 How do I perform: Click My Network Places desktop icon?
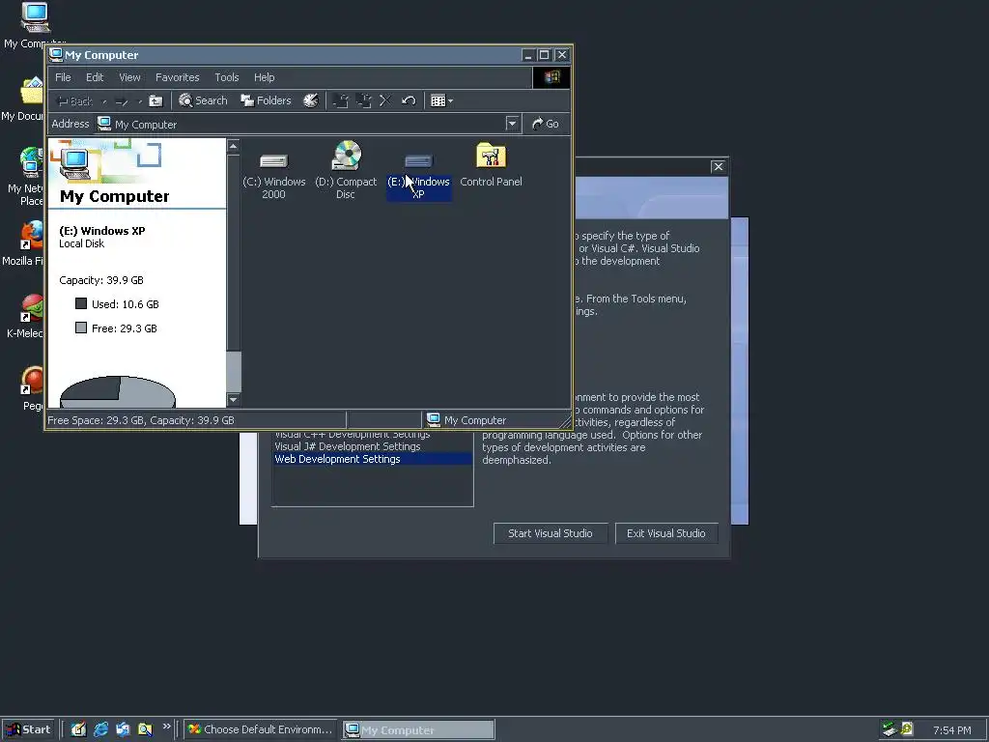click(25, 176)
